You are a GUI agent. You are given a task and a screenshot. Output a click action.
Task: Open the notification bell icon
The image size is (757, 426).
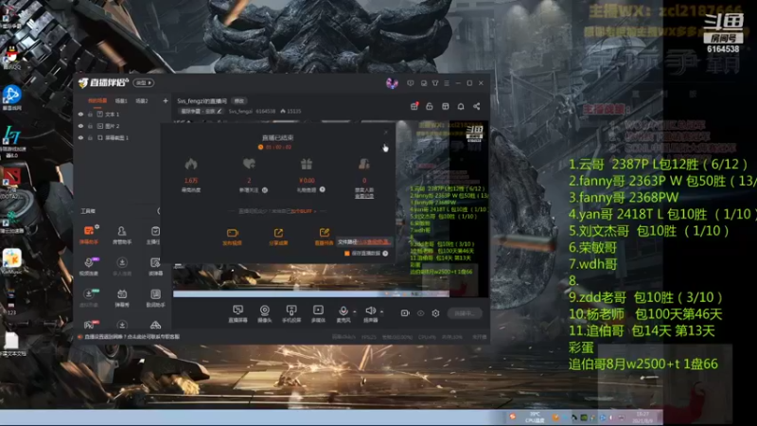click(x=461, y=106)
